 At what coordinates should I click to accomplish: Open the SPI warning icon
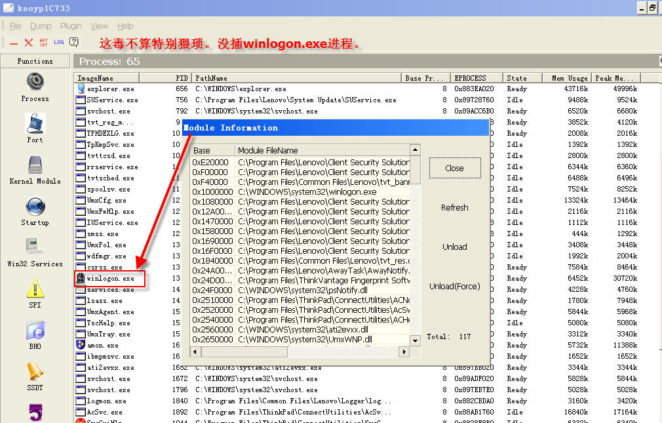point(35,288)
